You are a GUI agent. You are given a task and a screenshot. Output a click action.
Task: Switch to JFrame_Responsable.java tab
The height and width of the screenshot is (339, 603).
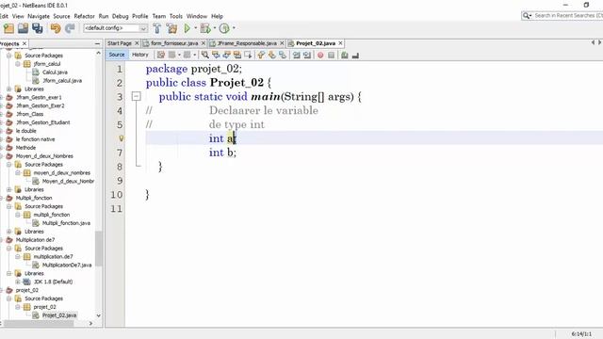[247, 43]
